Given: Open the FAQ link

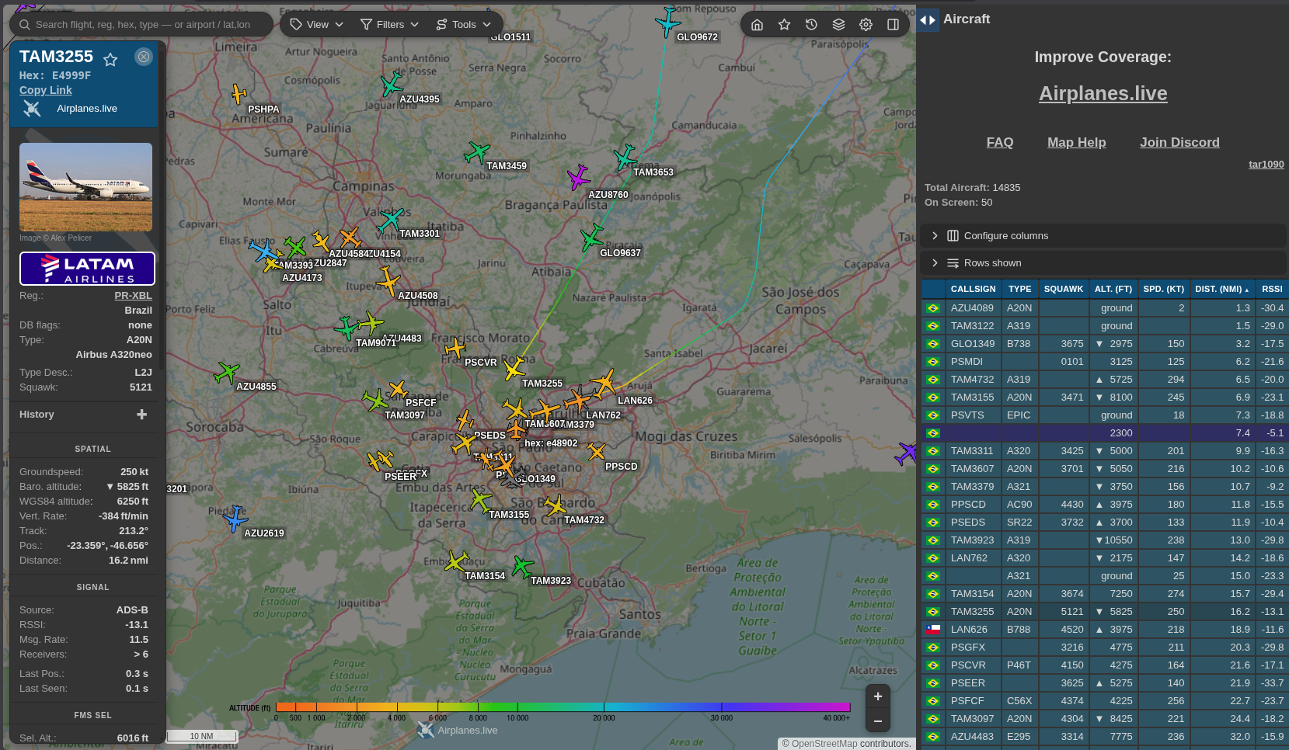Looking at the screenshot, I should click(x=999, y=142).
